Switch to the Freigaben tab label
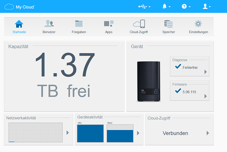The image size is (227, 152). pos(79,32)
